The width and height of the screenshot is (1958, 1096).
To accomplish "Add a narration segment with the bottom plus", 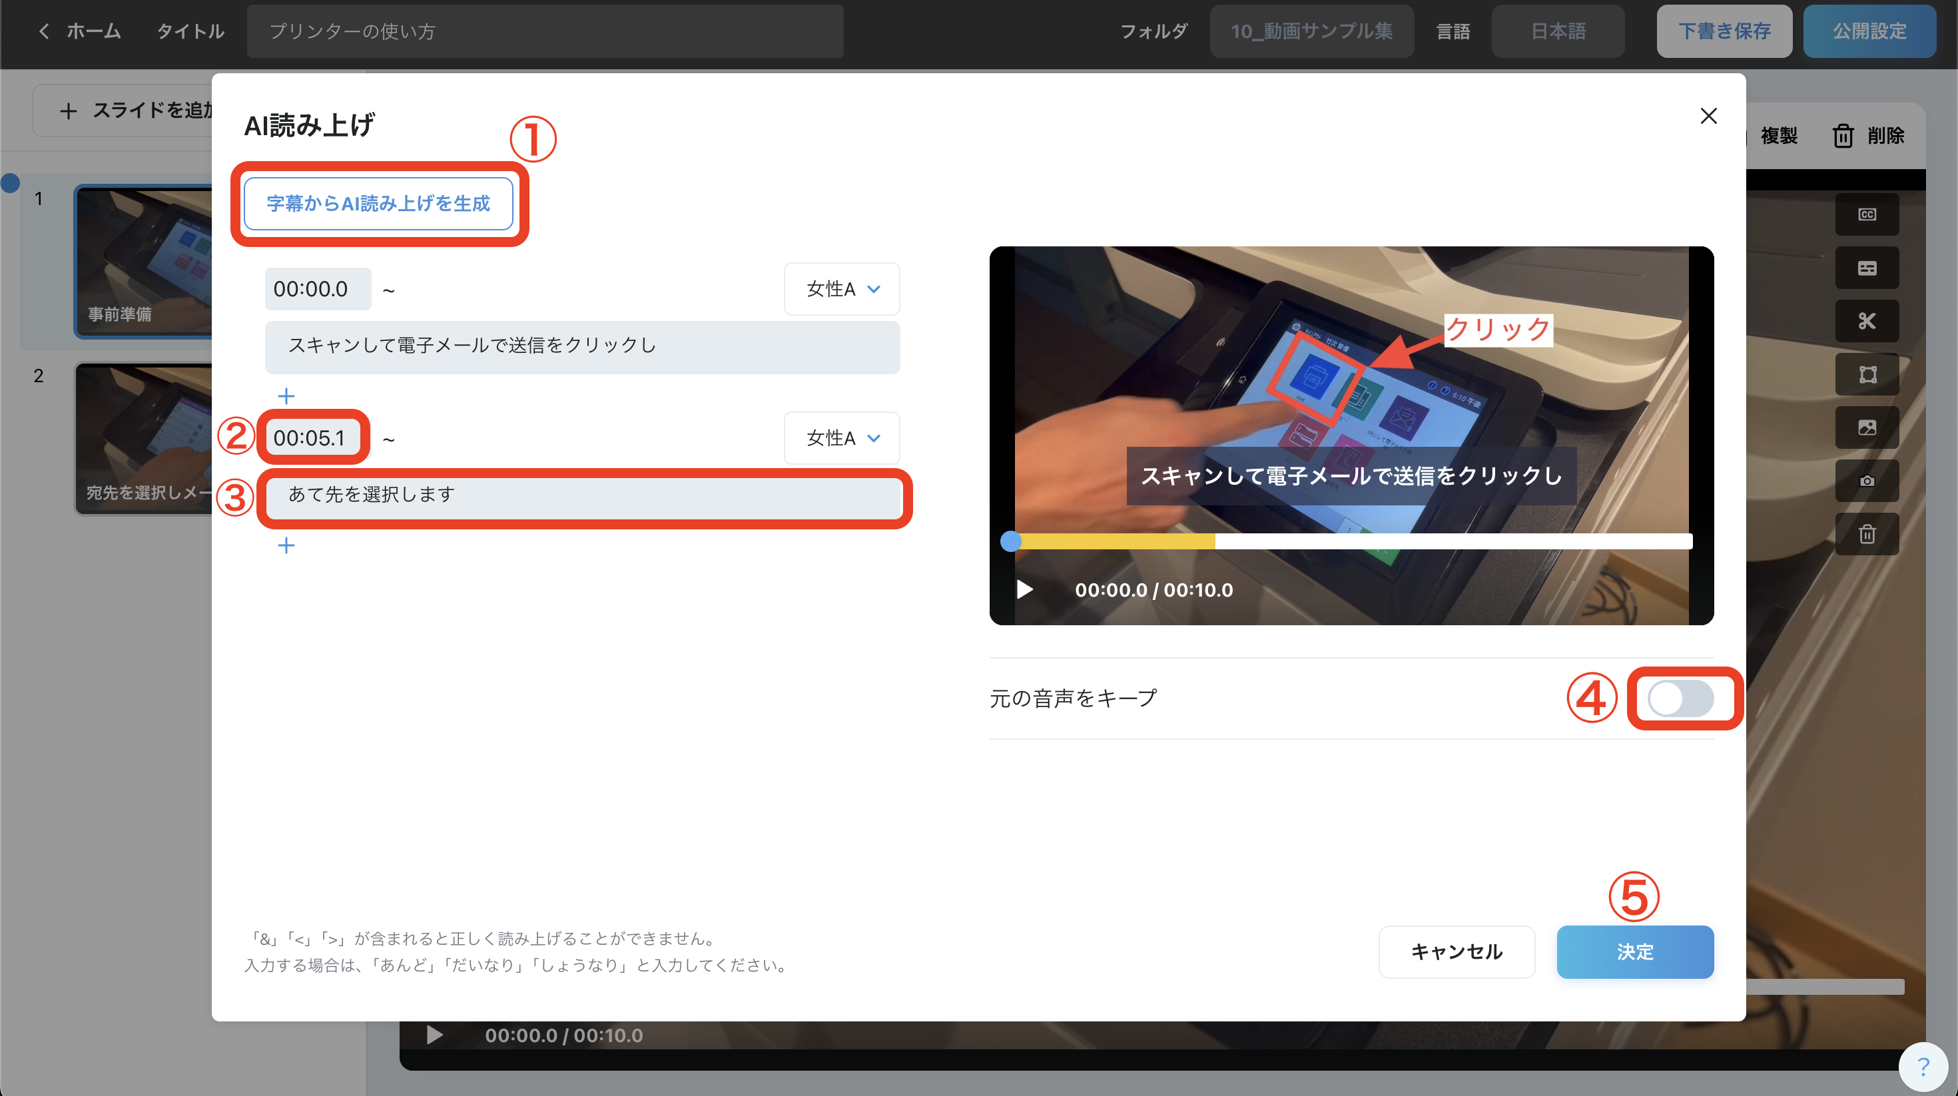I will tap(286, 545).
